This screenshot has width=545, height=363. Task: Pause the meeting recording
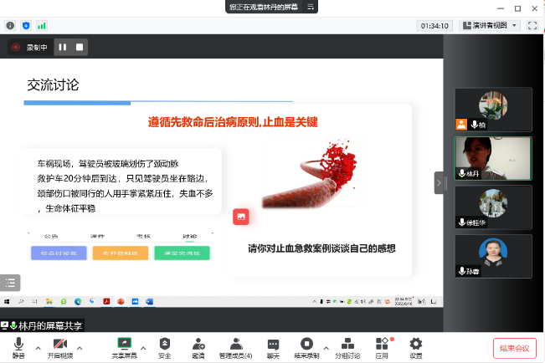[x=62, y=48]
